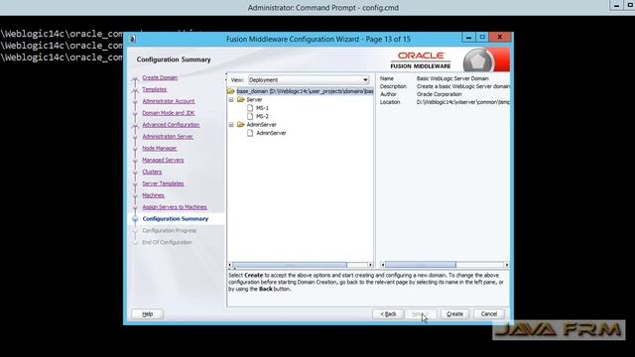The width and height of the screenshot is (635, 357).
Task: Click the Help button
Action: (x=148, y=314)
